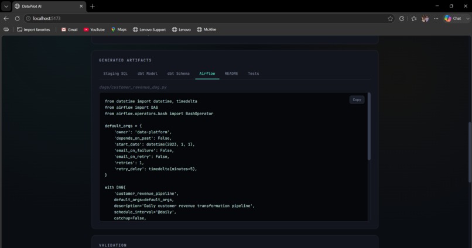This screenshot has height=248, width=472.
Task: Click the VALIDATION section heading
Action: click(x=112, y=245)
